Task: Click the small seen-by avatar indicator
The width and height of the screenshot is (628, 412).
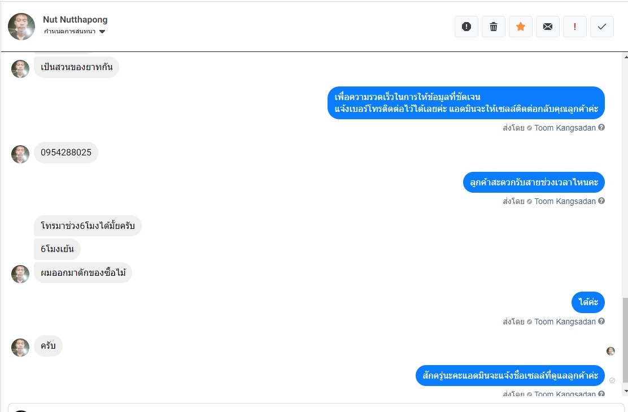Action: [x=610, y=351]
